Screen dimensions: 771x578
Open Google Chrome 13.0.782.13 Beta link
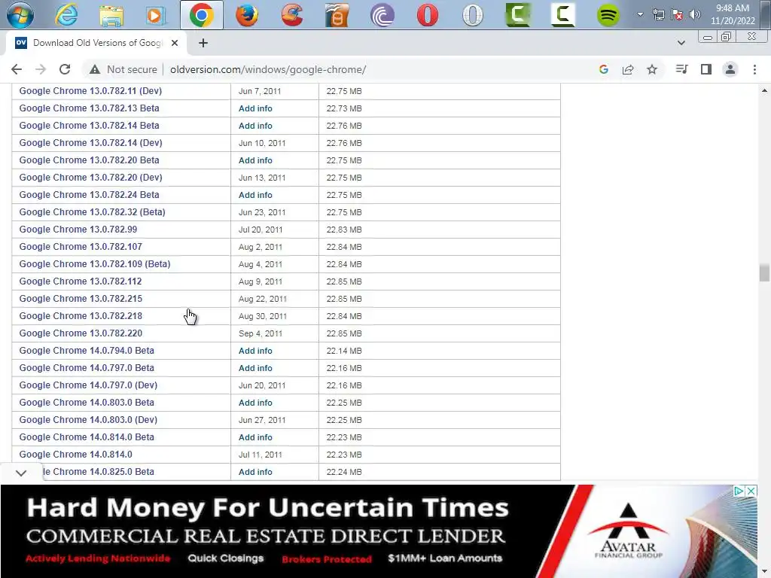(x=89, y=108)
